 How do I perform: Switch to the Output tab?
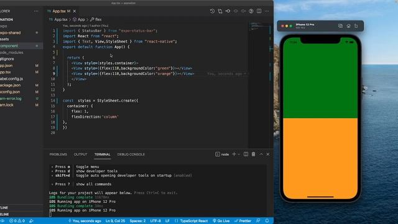click(x=80, y=154)
